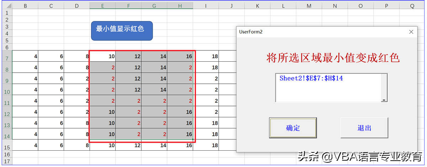The height and width of the screenshot is (167, 427).
Task: Select cell D15 containing 8
Action: tap(77, 145)
